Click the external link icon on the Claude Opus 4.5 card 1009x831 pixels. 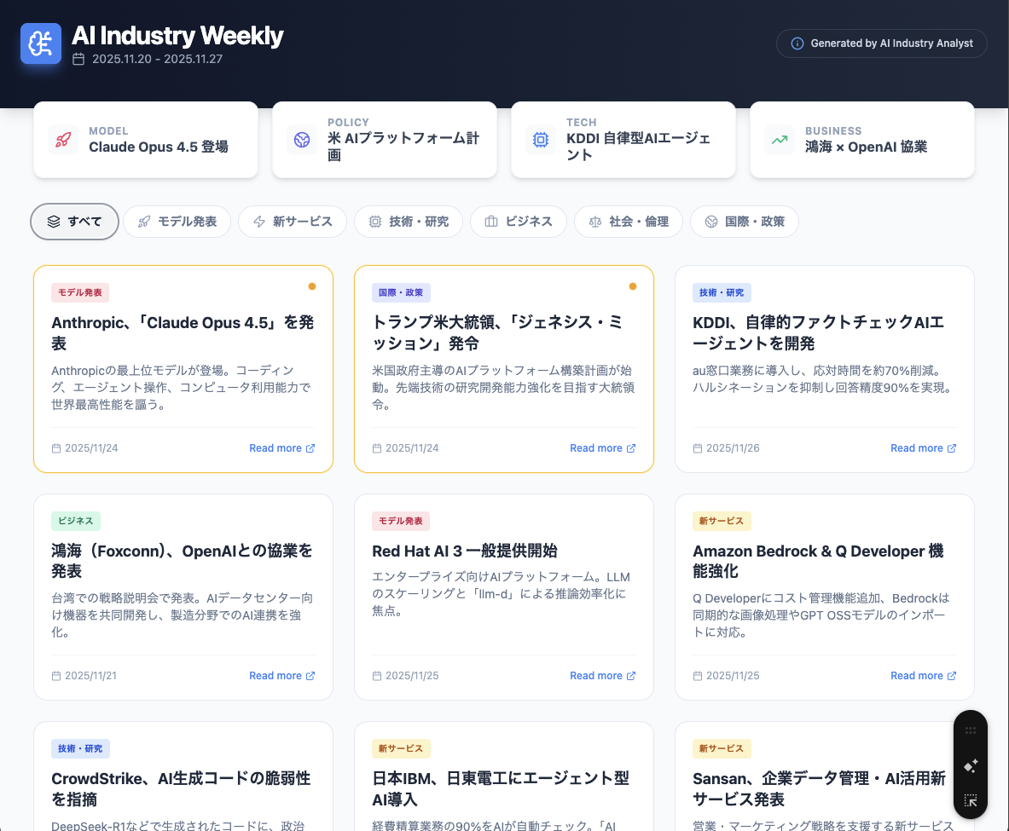tap(310, 448)
